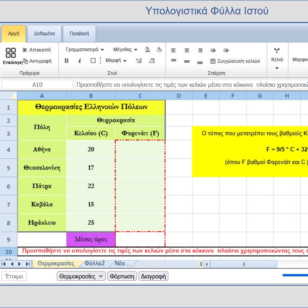Image resolution: width=308 pixels, height=308 pixels.
Task: Click the horizontal scrollbar thumb
Action: tap(244, 264)
